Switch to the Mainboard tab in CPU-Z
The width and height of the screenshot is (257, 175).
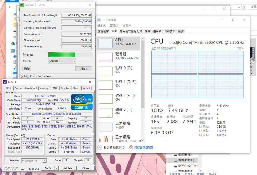[x=31, y=88]
